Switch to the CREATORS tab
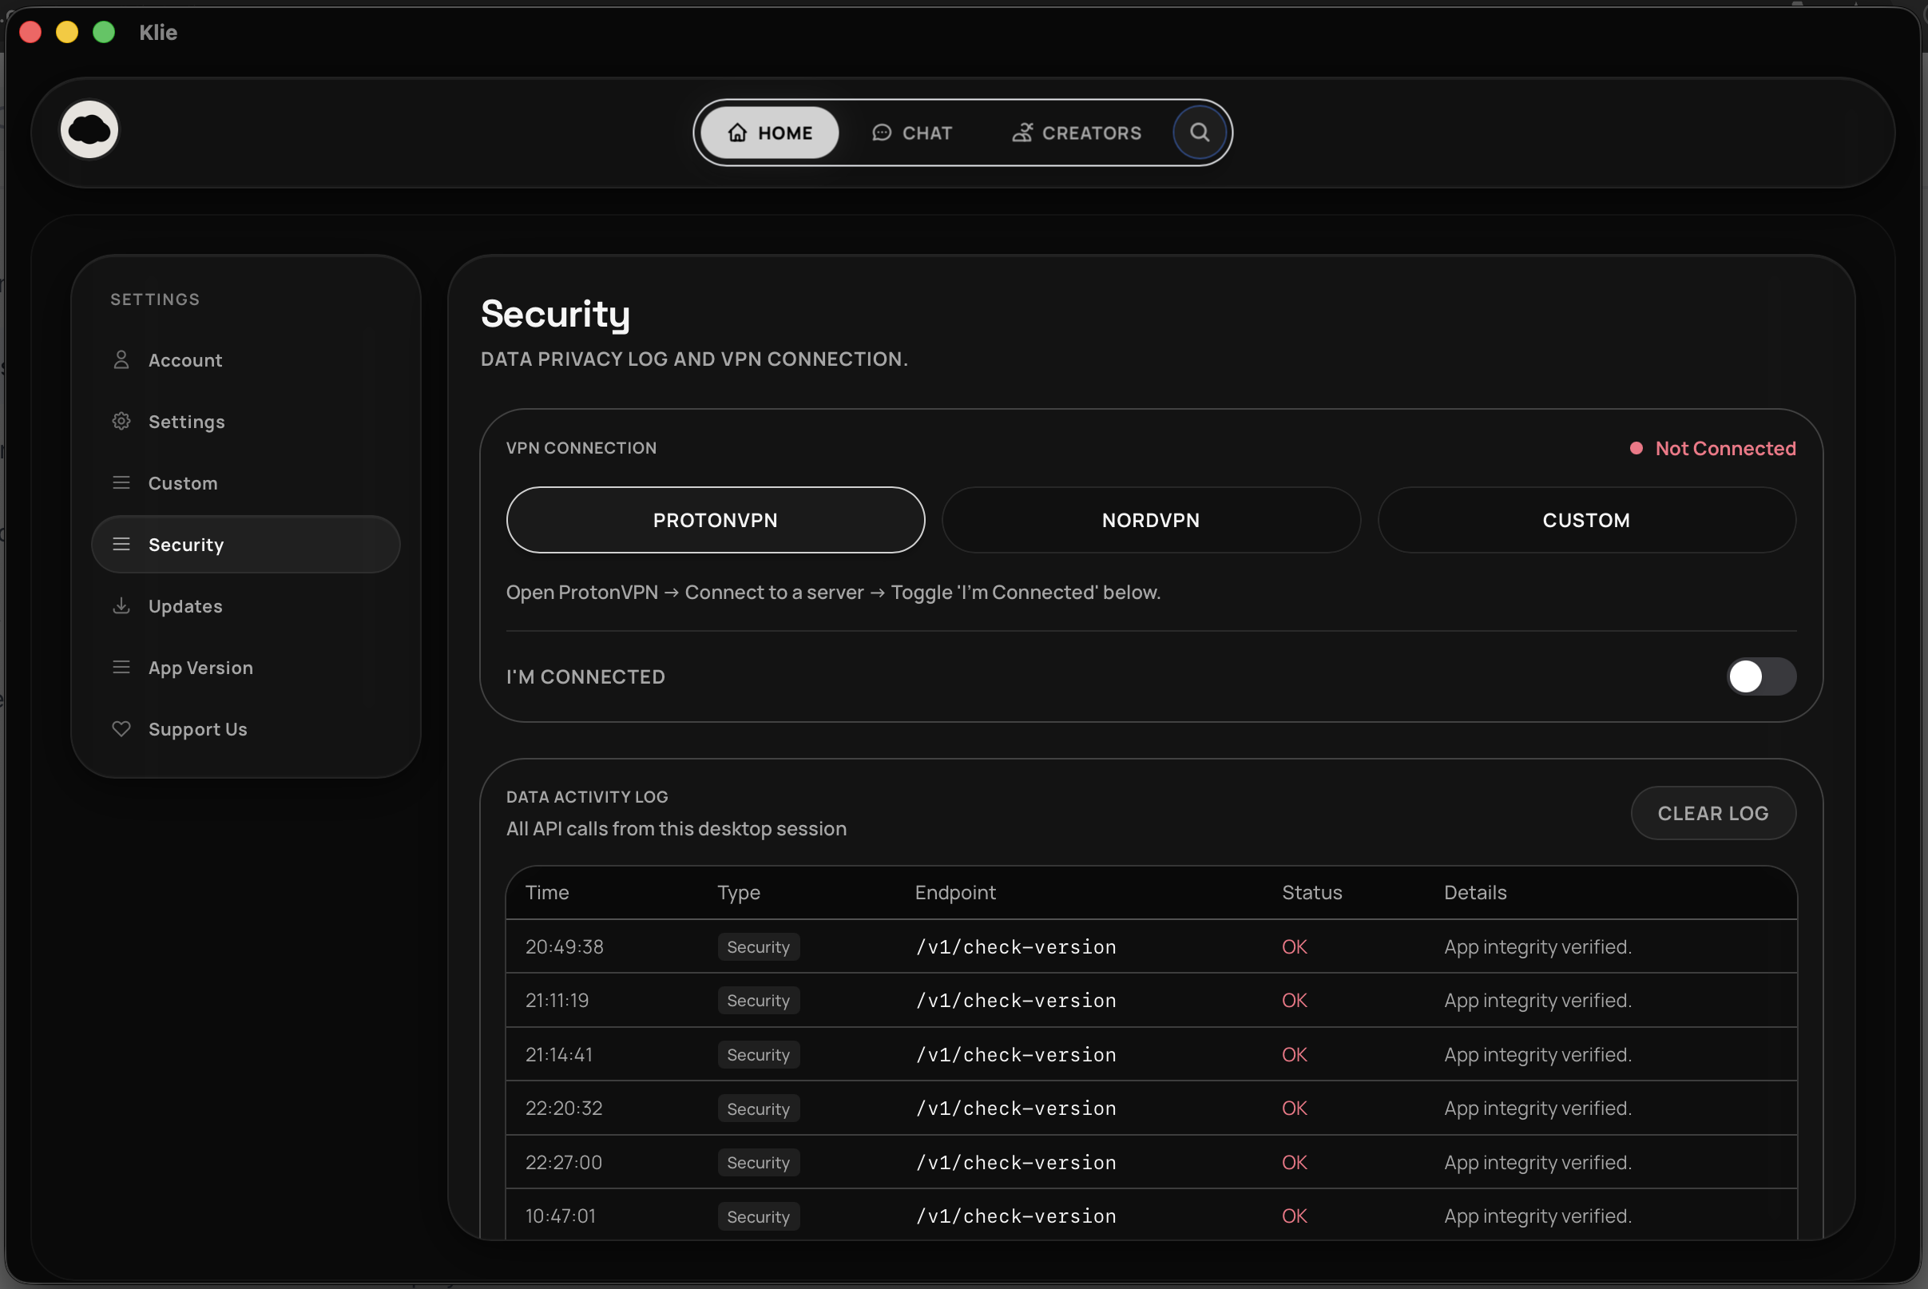Screen dimensions: 1928x1289 click(x=1077, y=133)
